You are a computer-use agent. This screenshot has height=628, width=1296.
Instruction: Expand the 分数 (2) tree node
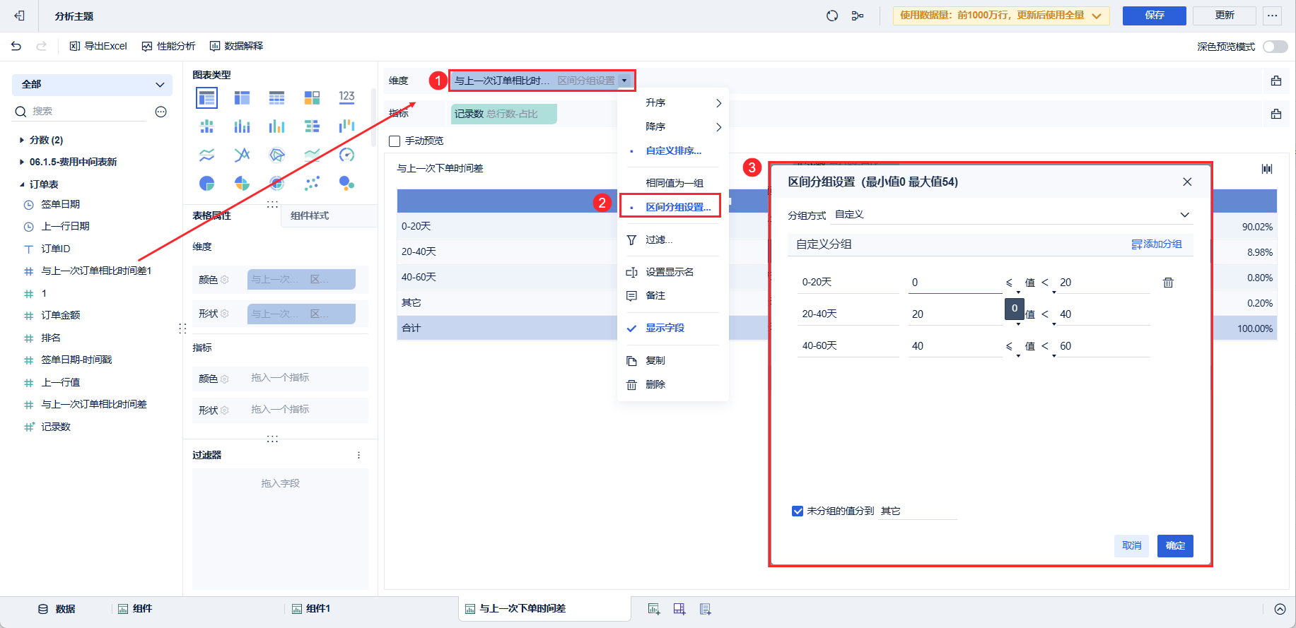pos(22,140)
